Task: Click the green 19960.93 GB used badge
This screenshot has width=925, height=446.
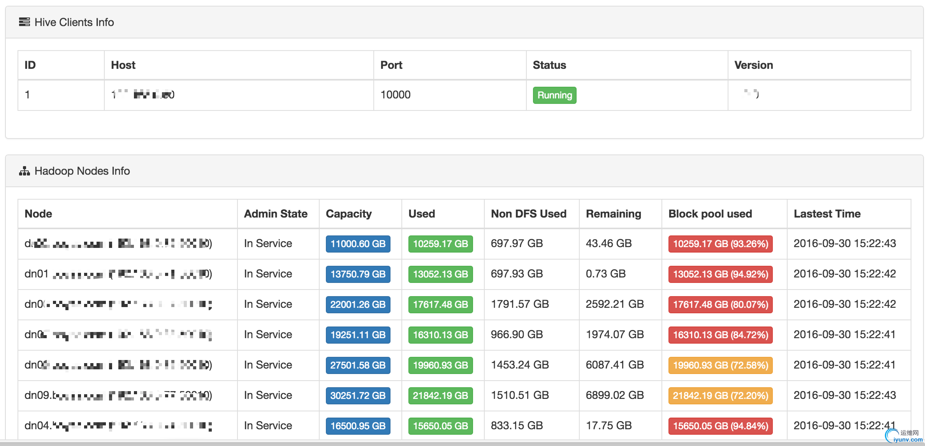Action: pyautogui.click(x=440, y=365)
